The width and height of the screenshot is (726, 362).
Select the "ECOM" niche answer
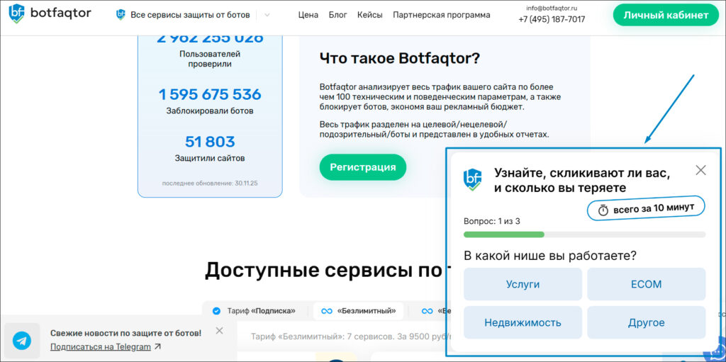pyautogui.click(x=647, y=284)
